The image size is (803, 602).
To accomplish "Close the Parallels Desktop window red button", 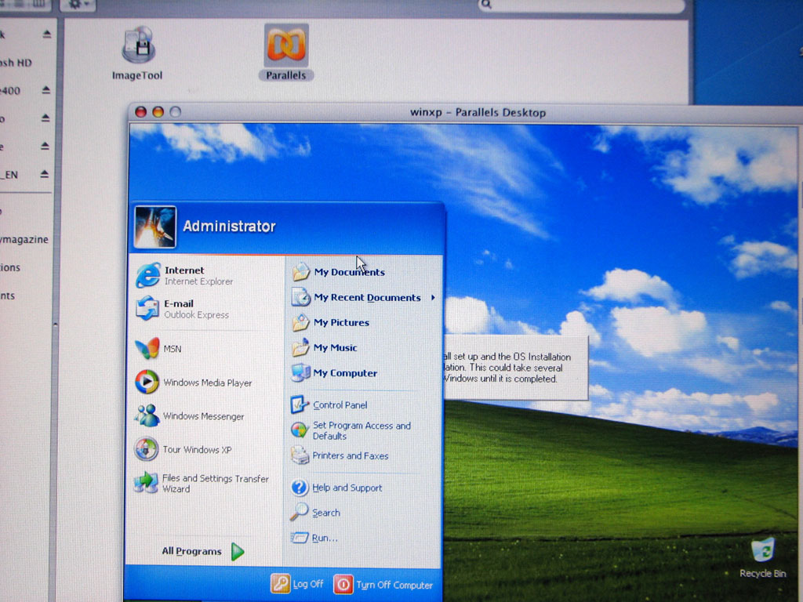I will (141, 111).
